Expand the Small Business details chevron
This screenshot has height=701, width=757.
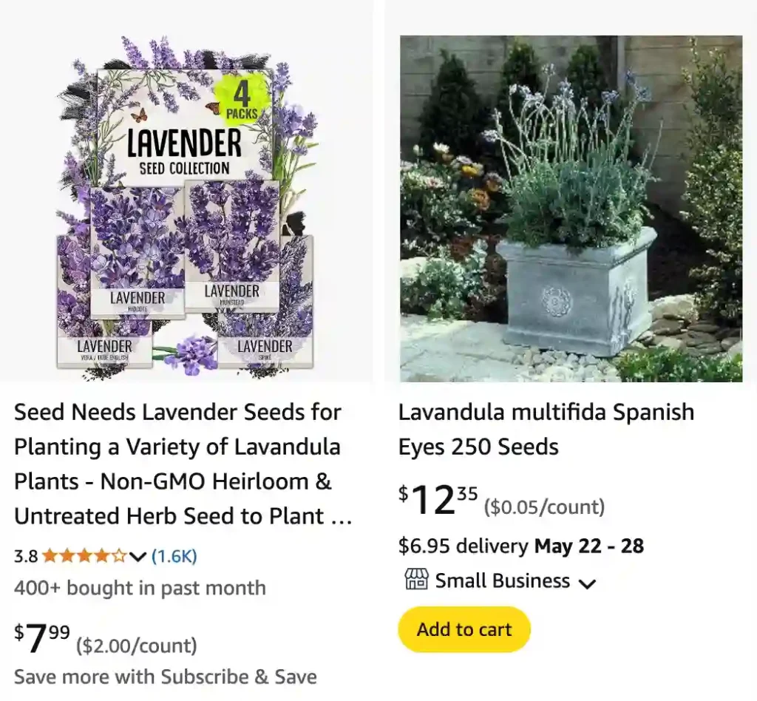point(588,583)
